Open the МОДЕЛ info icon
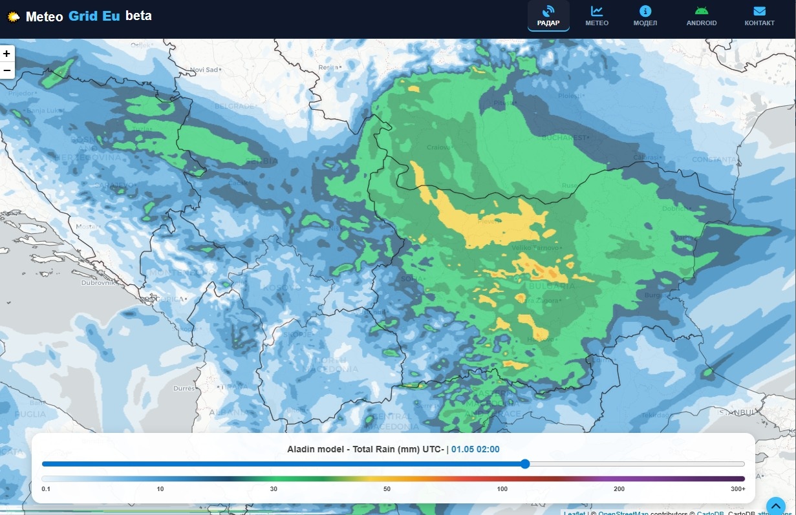Image resolution: width=796 pixels, height=515 pixels. [645, 11]
